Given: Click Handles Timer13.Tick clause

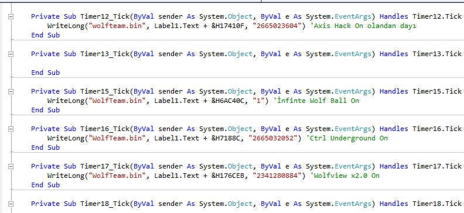Looking at the screenshot, I should pos(420,54).
